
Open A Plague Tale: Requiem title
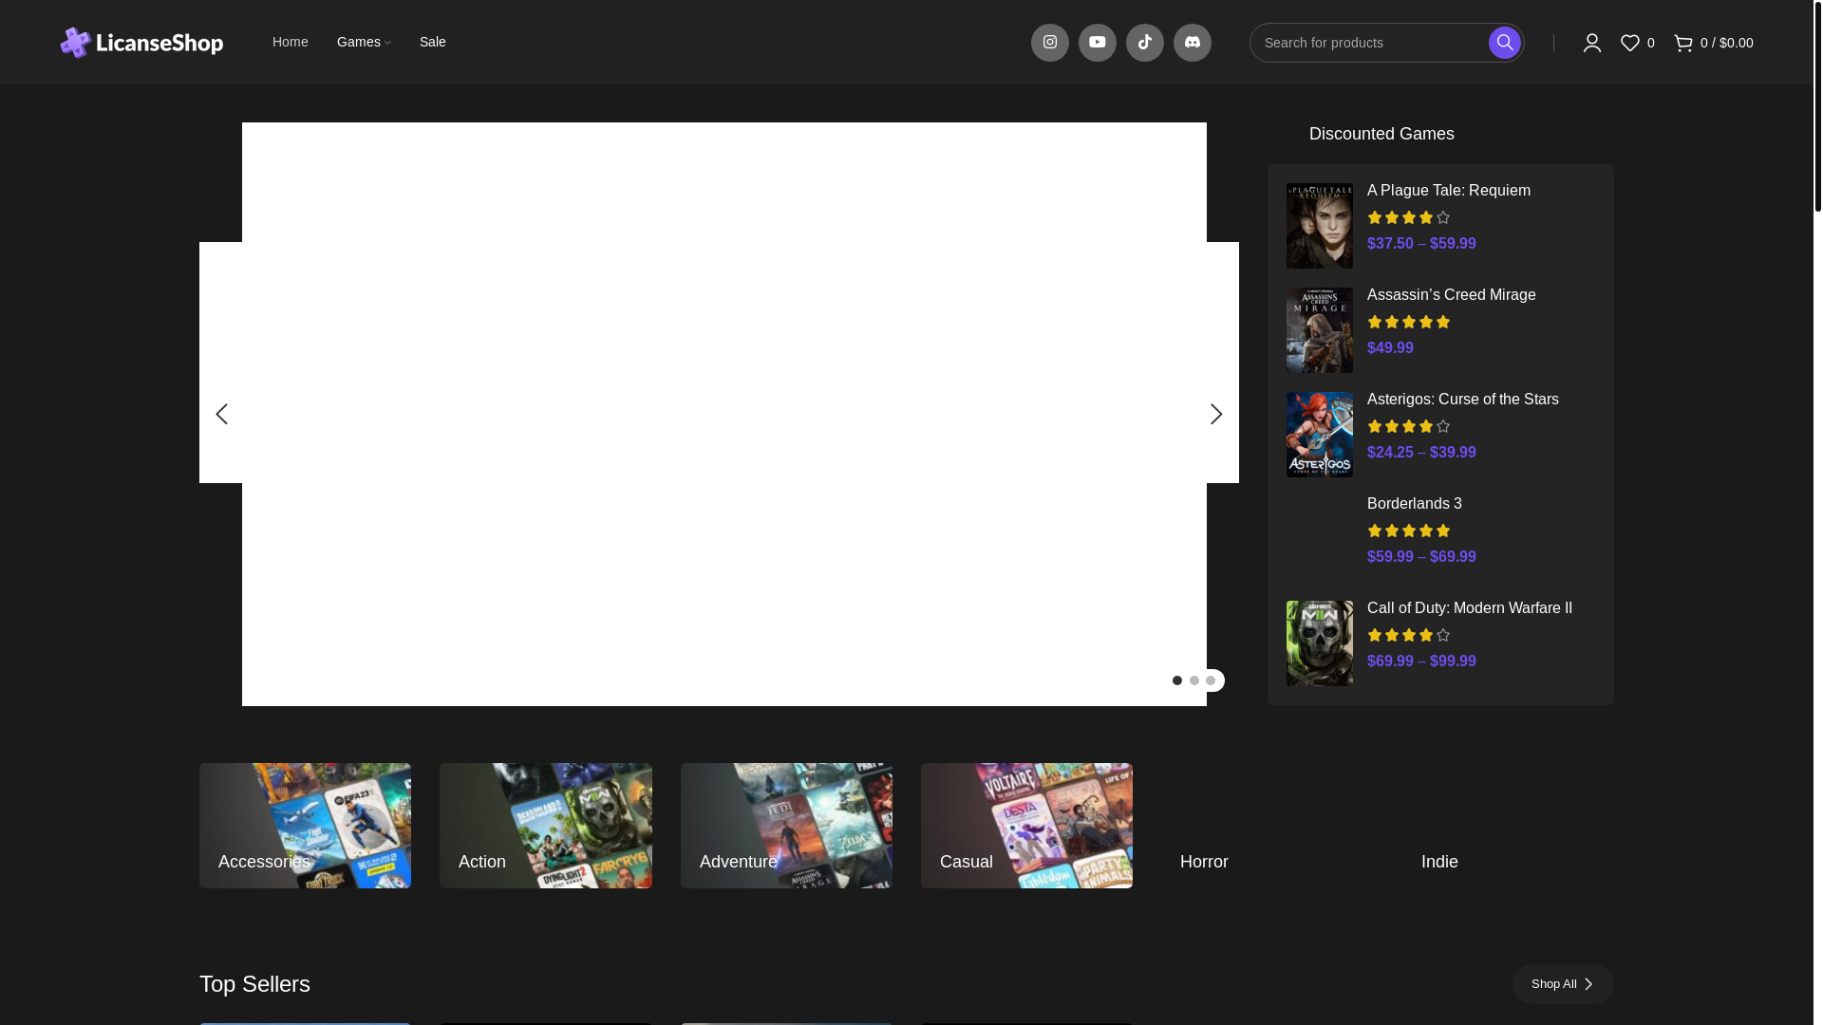click(x=1448, y=191)
